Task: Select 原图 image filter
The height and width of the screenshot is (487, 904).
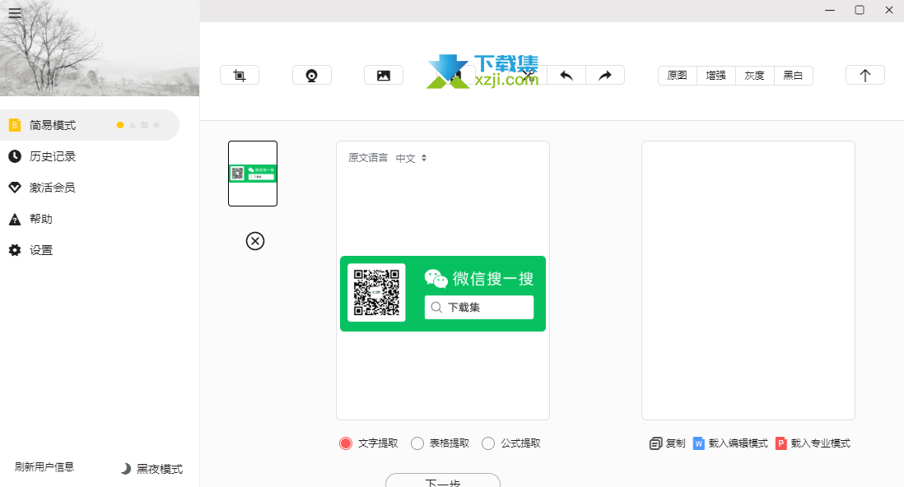Action: (678, 76)
